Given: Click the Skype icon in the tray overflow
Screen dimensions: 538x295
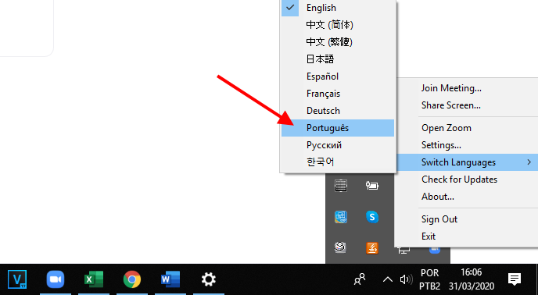Looking at the screenshot, I should (372, 217).
